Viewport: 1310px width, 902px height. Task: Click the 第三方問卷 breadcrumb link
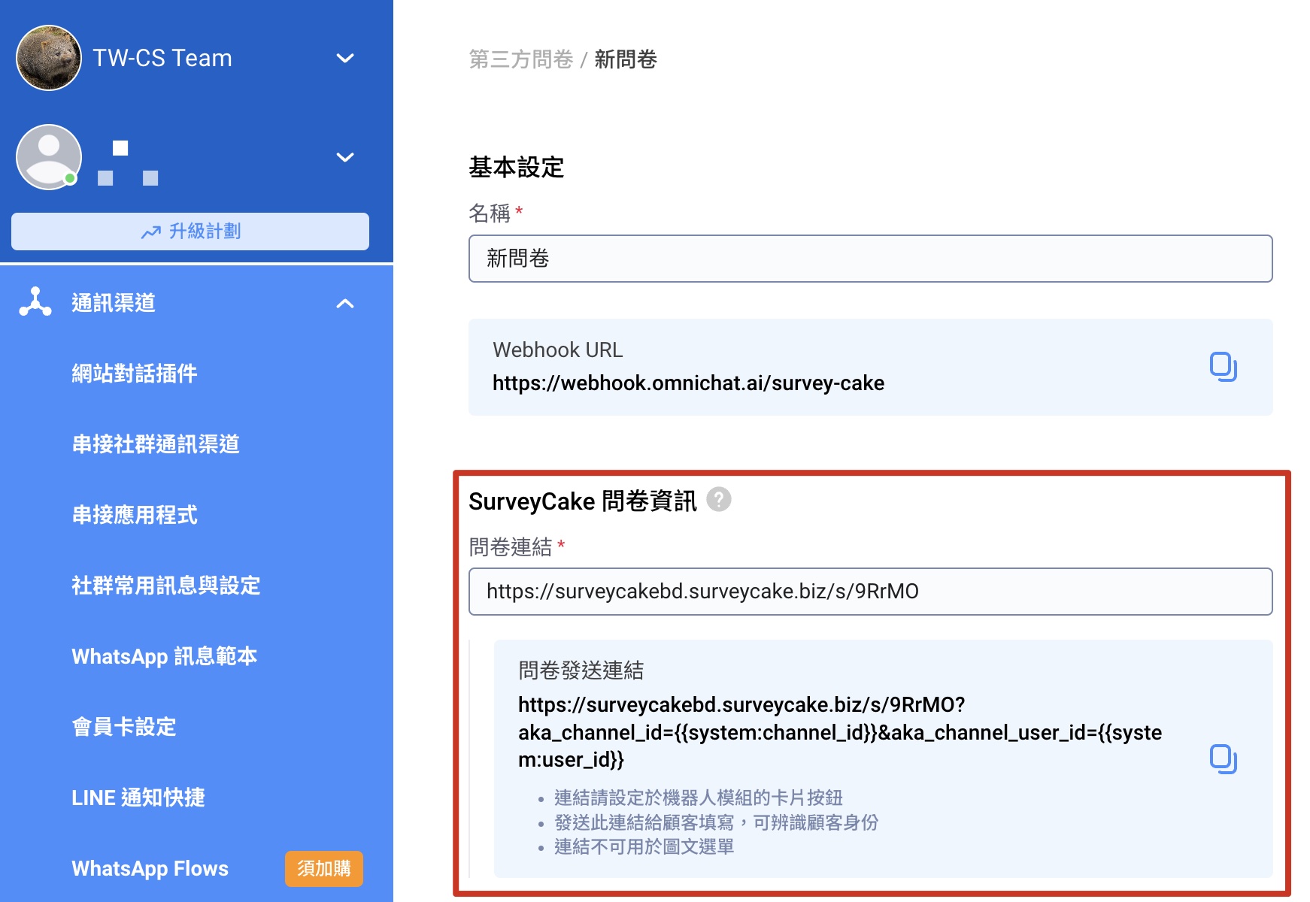tap(520, 59)
